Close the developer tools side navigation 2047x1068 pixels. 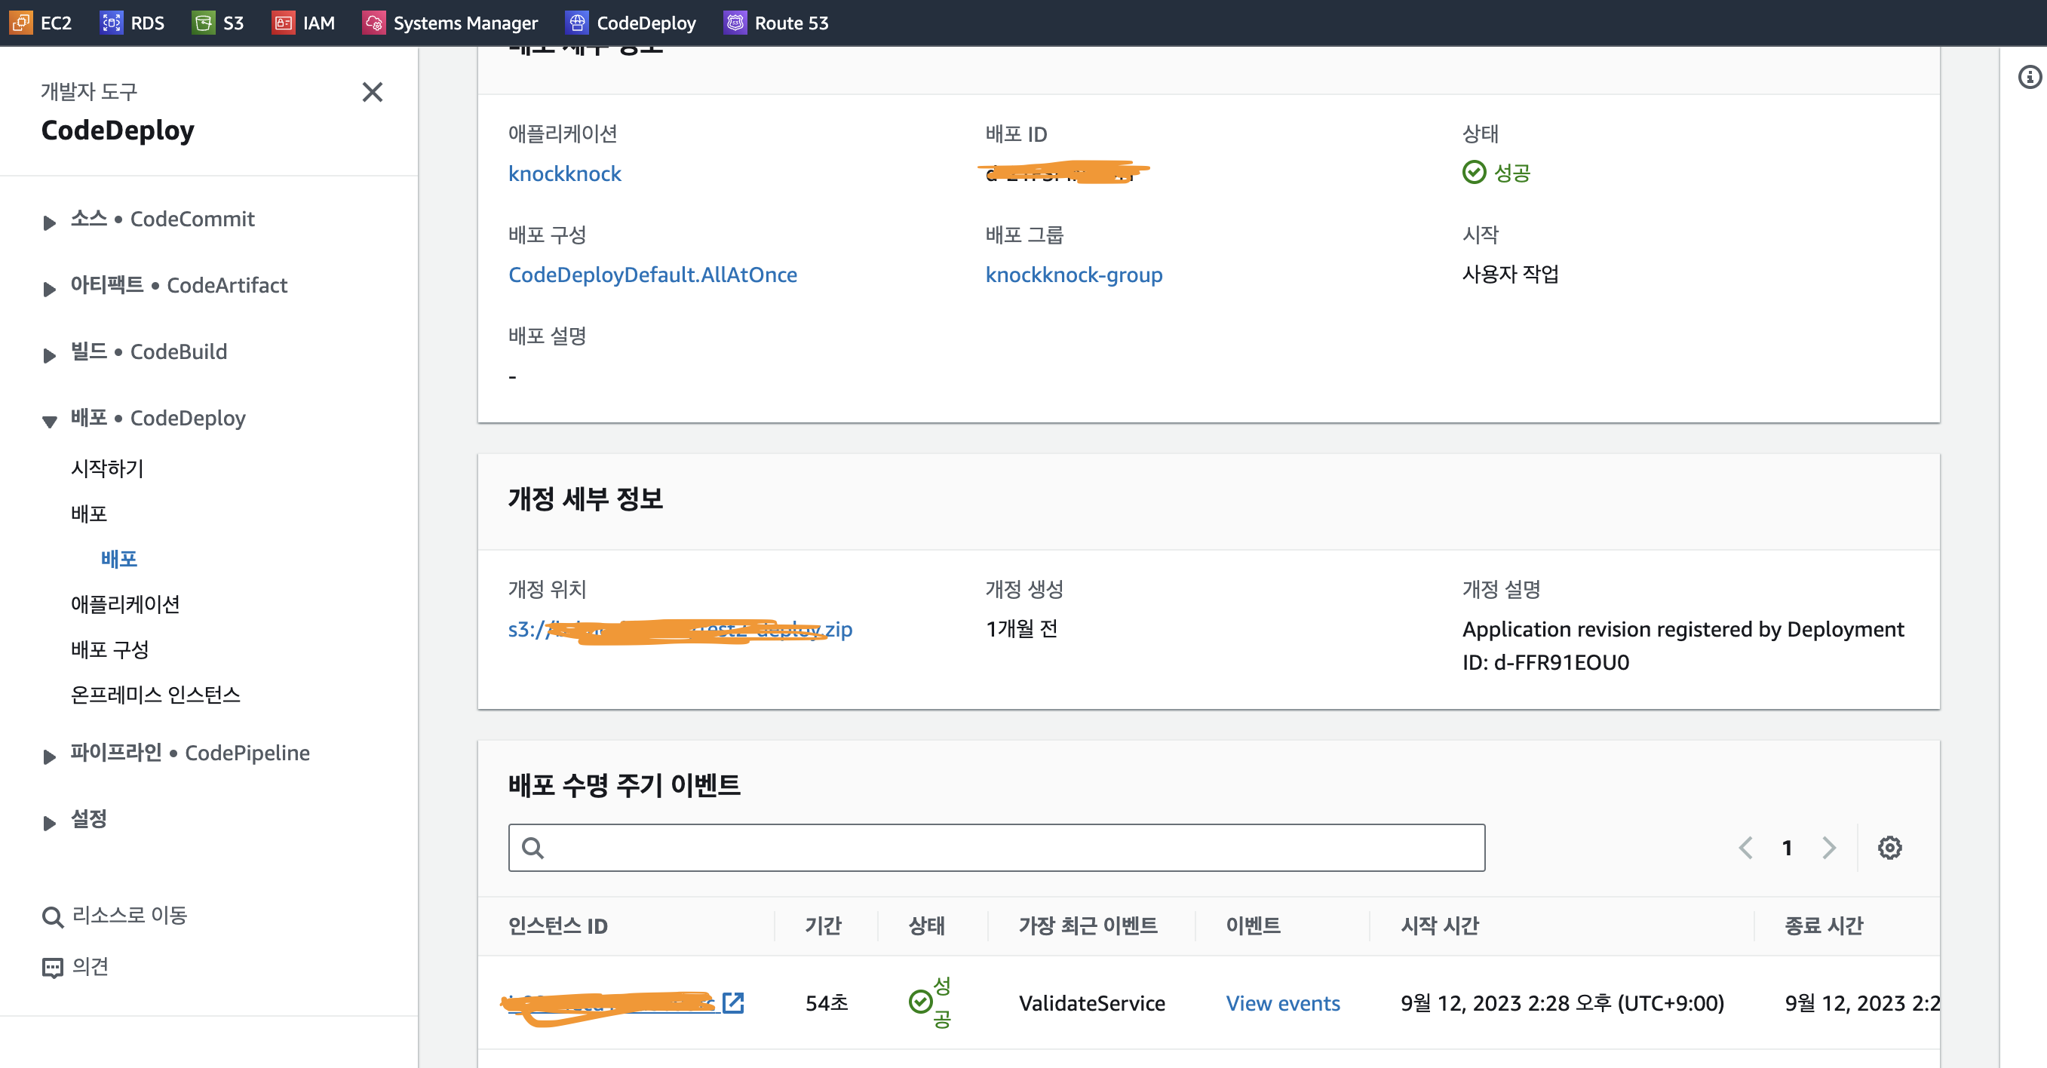tap(372, 92)
